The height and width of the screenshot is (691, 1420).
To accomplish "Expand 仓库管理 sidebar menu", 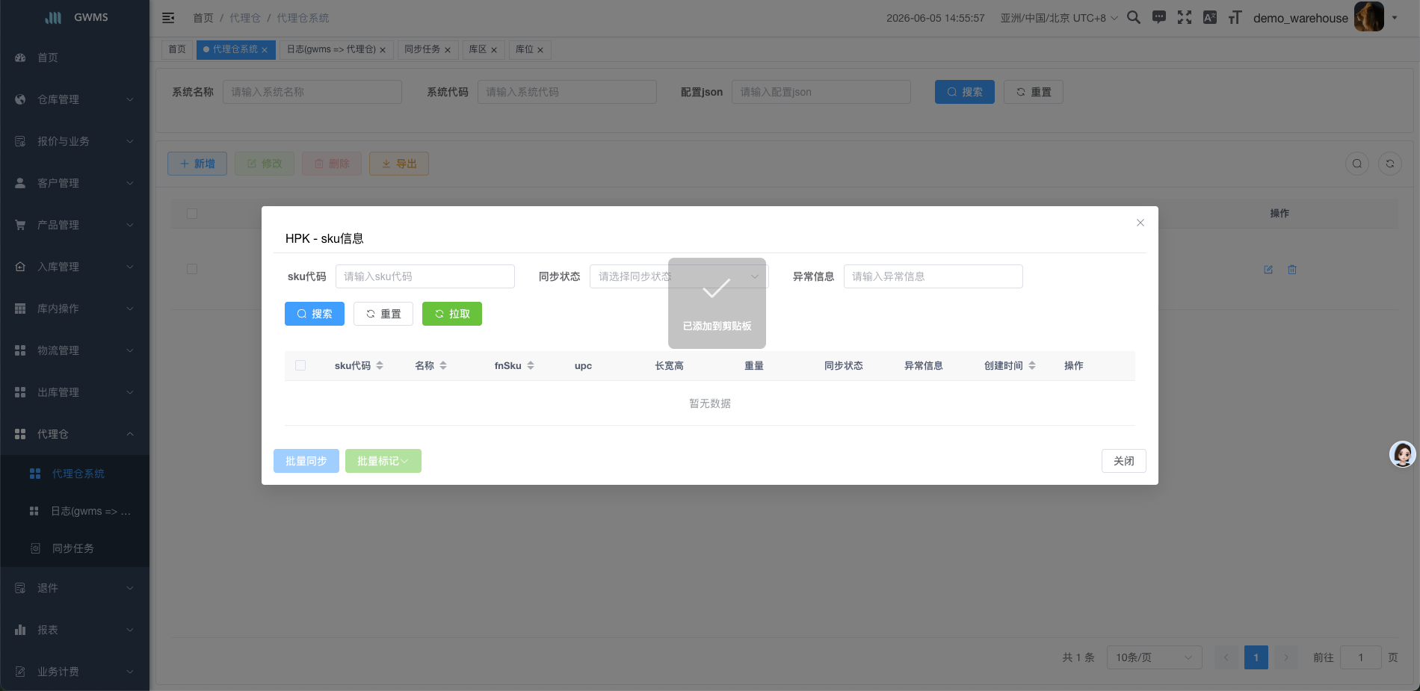I will coord(75,99).
